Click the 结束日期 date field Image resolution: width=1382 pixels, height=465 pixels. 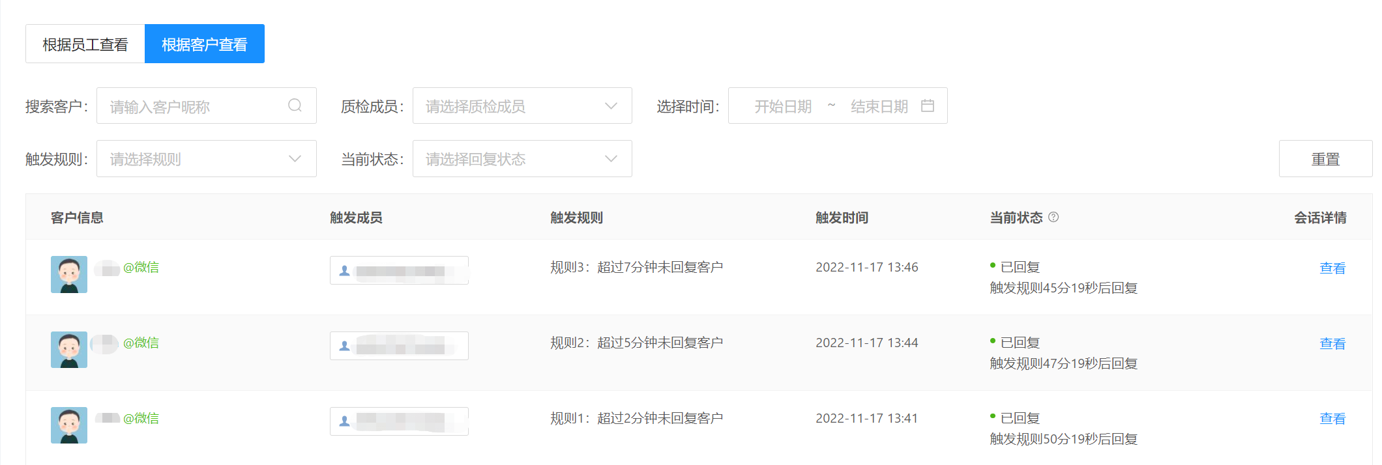point(879,106)
